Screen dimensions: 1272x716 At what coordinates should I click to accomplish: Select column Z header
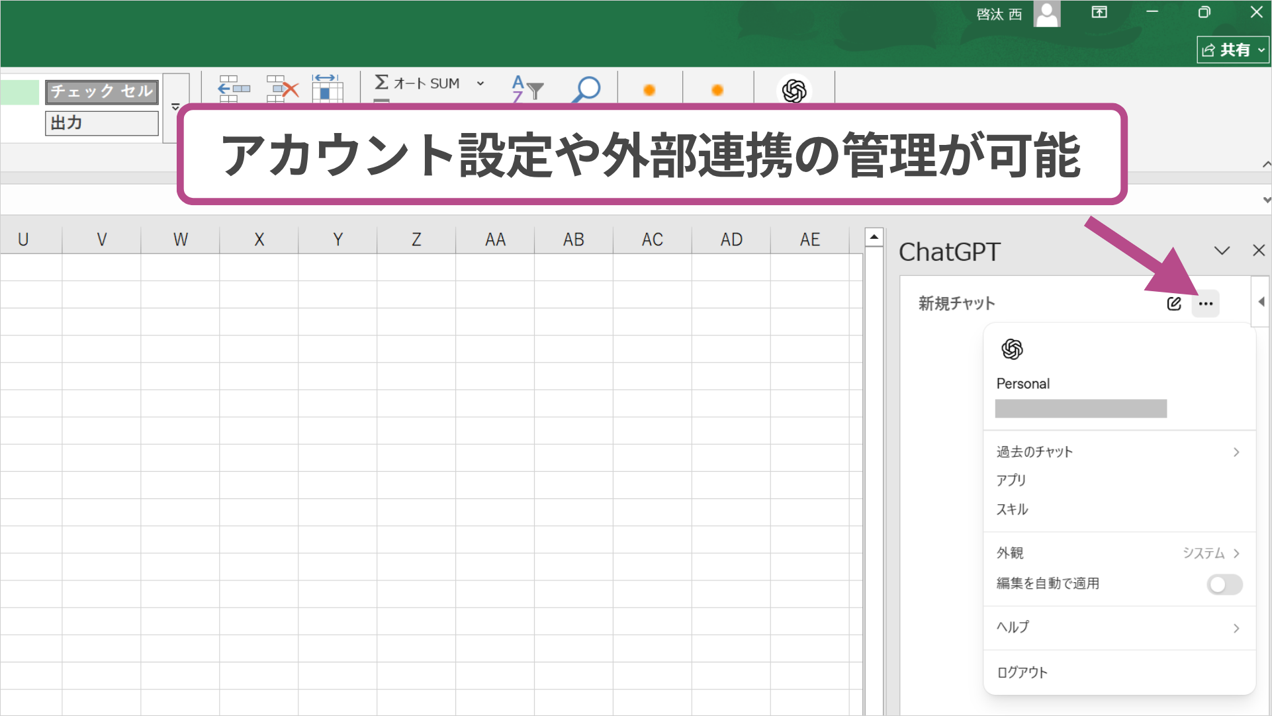pos(416,240)
